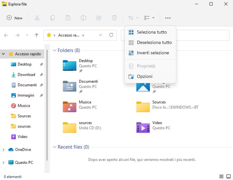Select the Musica folder tile
Image resolution: width=233 pixels, height=180 pixels.
click(80, 107)
